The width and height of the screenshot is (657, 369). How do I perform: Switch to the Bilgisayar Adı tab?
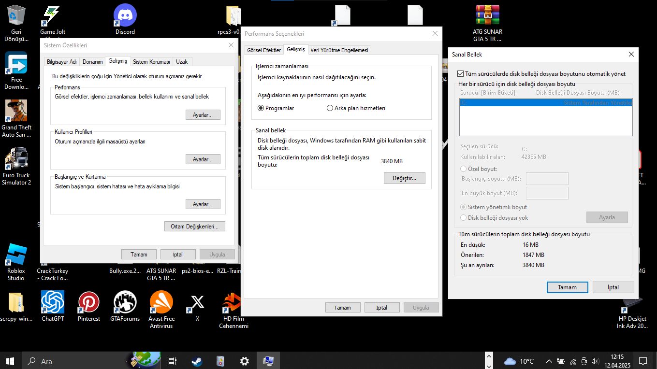tap(61, 62)
